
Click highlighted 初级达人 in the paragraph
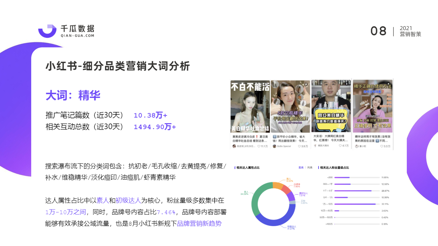[x=128, y=201]
